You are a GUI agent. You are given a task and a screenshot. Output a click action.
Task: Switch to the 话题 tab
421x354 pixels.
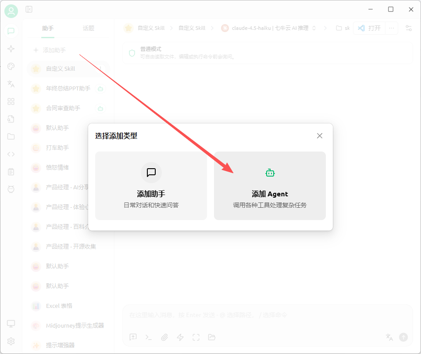(89, 28)
